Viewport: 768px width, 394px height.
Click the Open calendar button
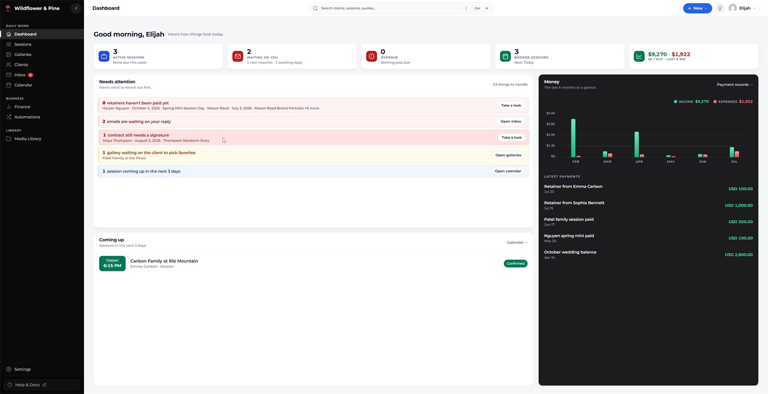(x=508, y=171)
